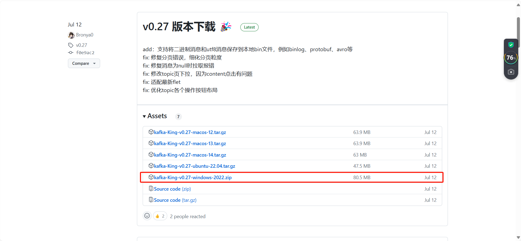Click the camera screenshot icon in floating widget
This screenshot has width=521, height=241.
click(x=511, y=72)
